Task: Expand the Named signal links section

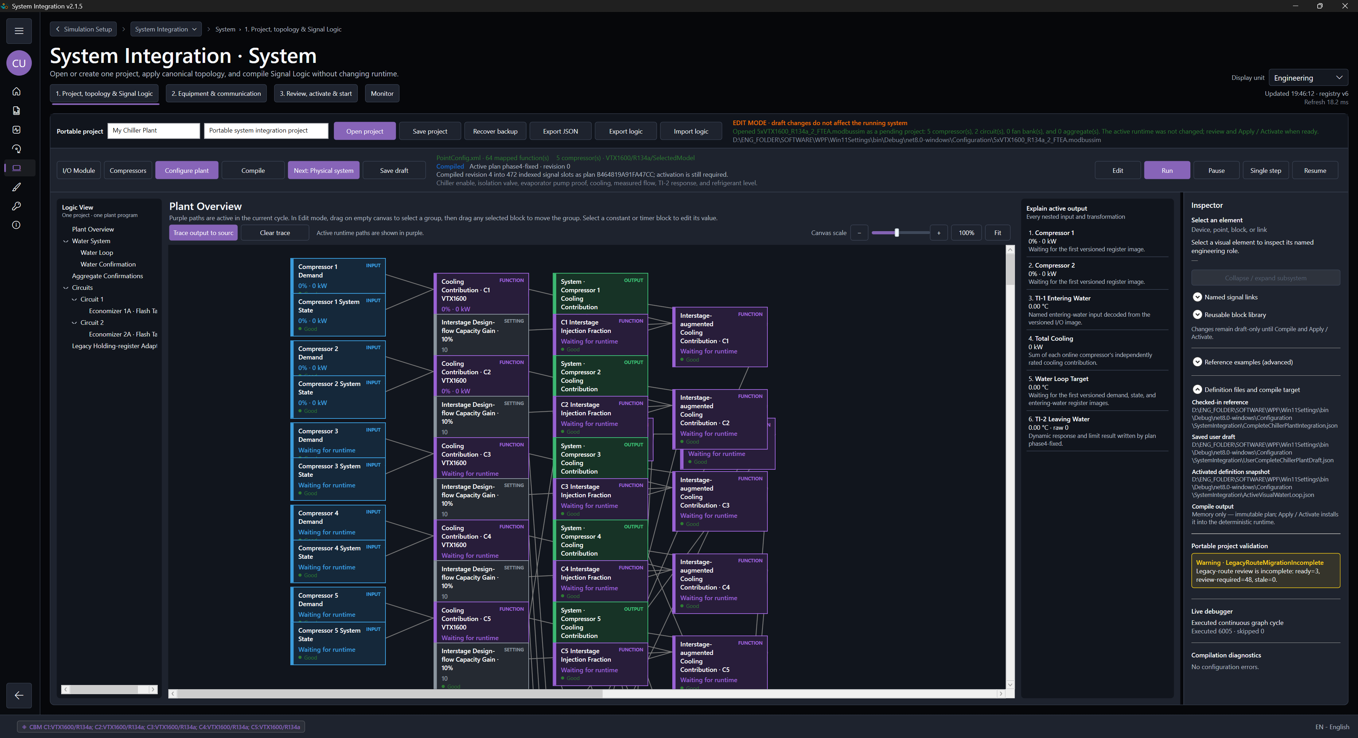Action: [x=1197, y=297]
